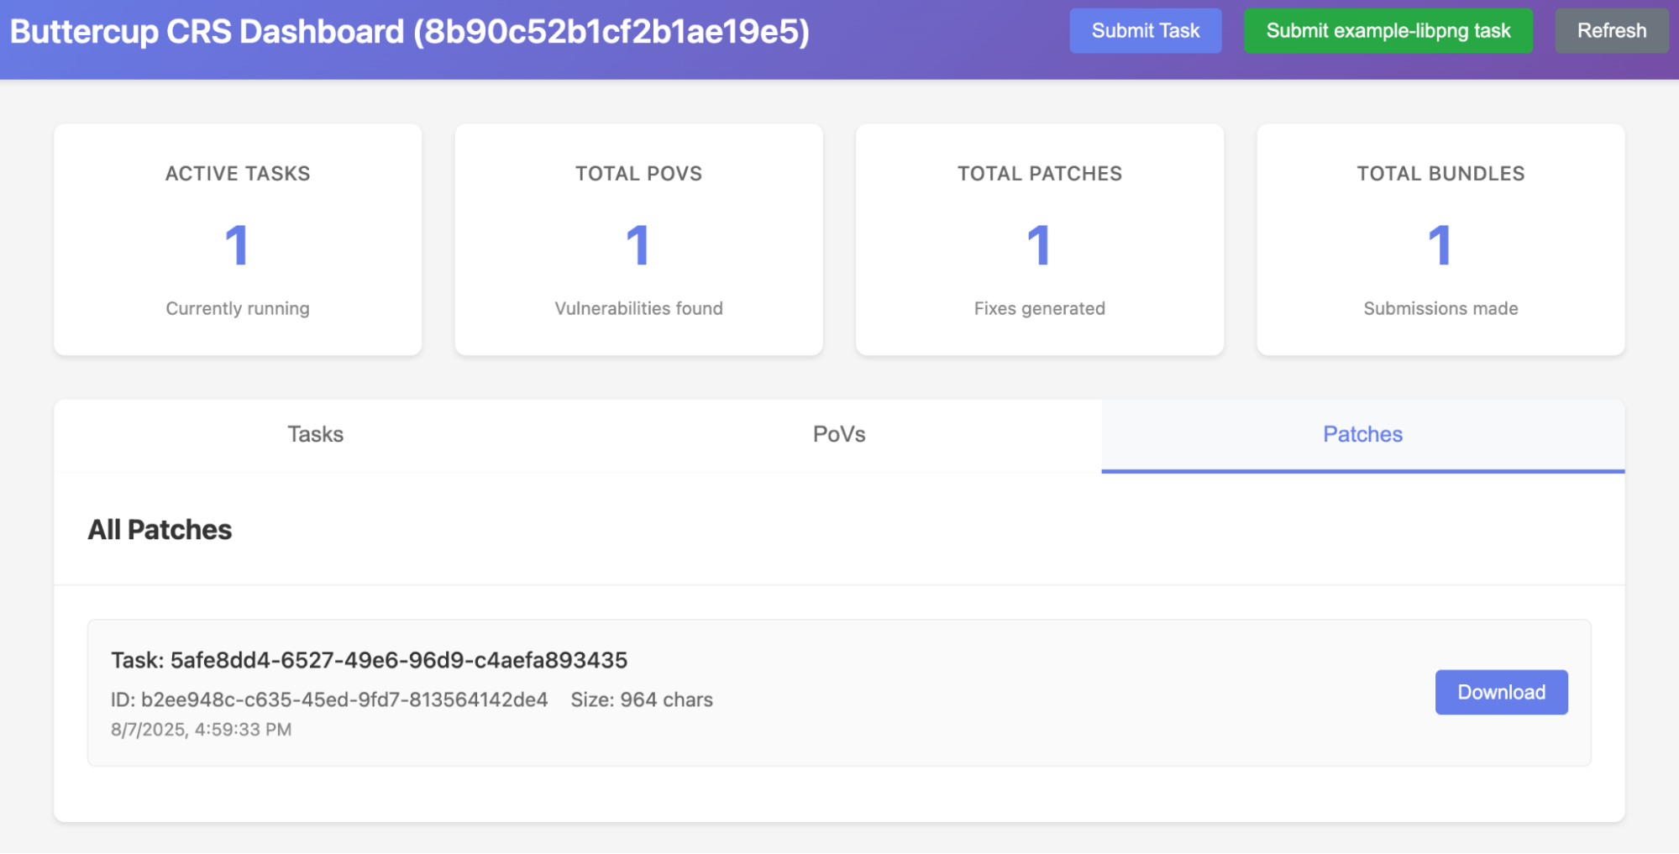Submit an example-libpng task
Screen dimensions: 1679x854
point(1387,30)
